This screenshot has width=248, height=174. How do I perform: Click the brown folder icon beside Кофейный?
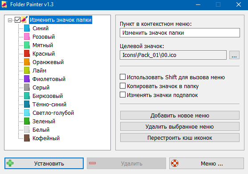point(27,138)
